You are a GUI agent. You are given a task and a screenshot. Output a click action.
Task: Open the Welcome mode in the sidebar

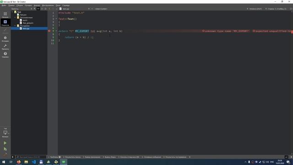(5, 15)
